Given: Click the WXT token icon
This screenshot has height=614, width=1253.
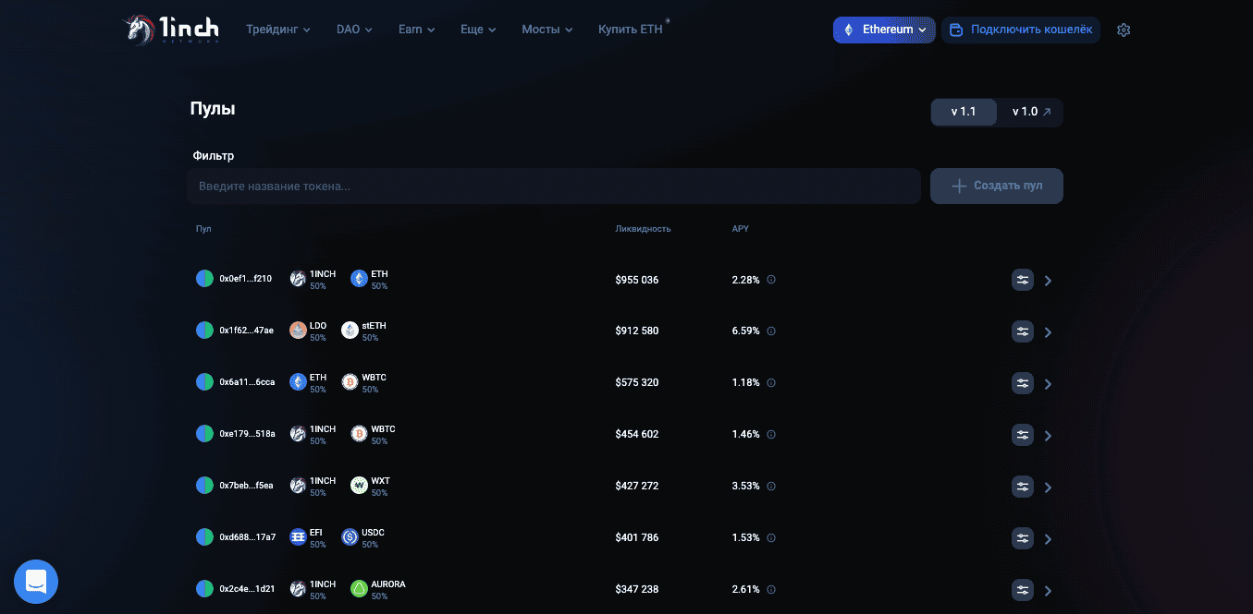Looking at the screenshot, I should coord(359,486).
